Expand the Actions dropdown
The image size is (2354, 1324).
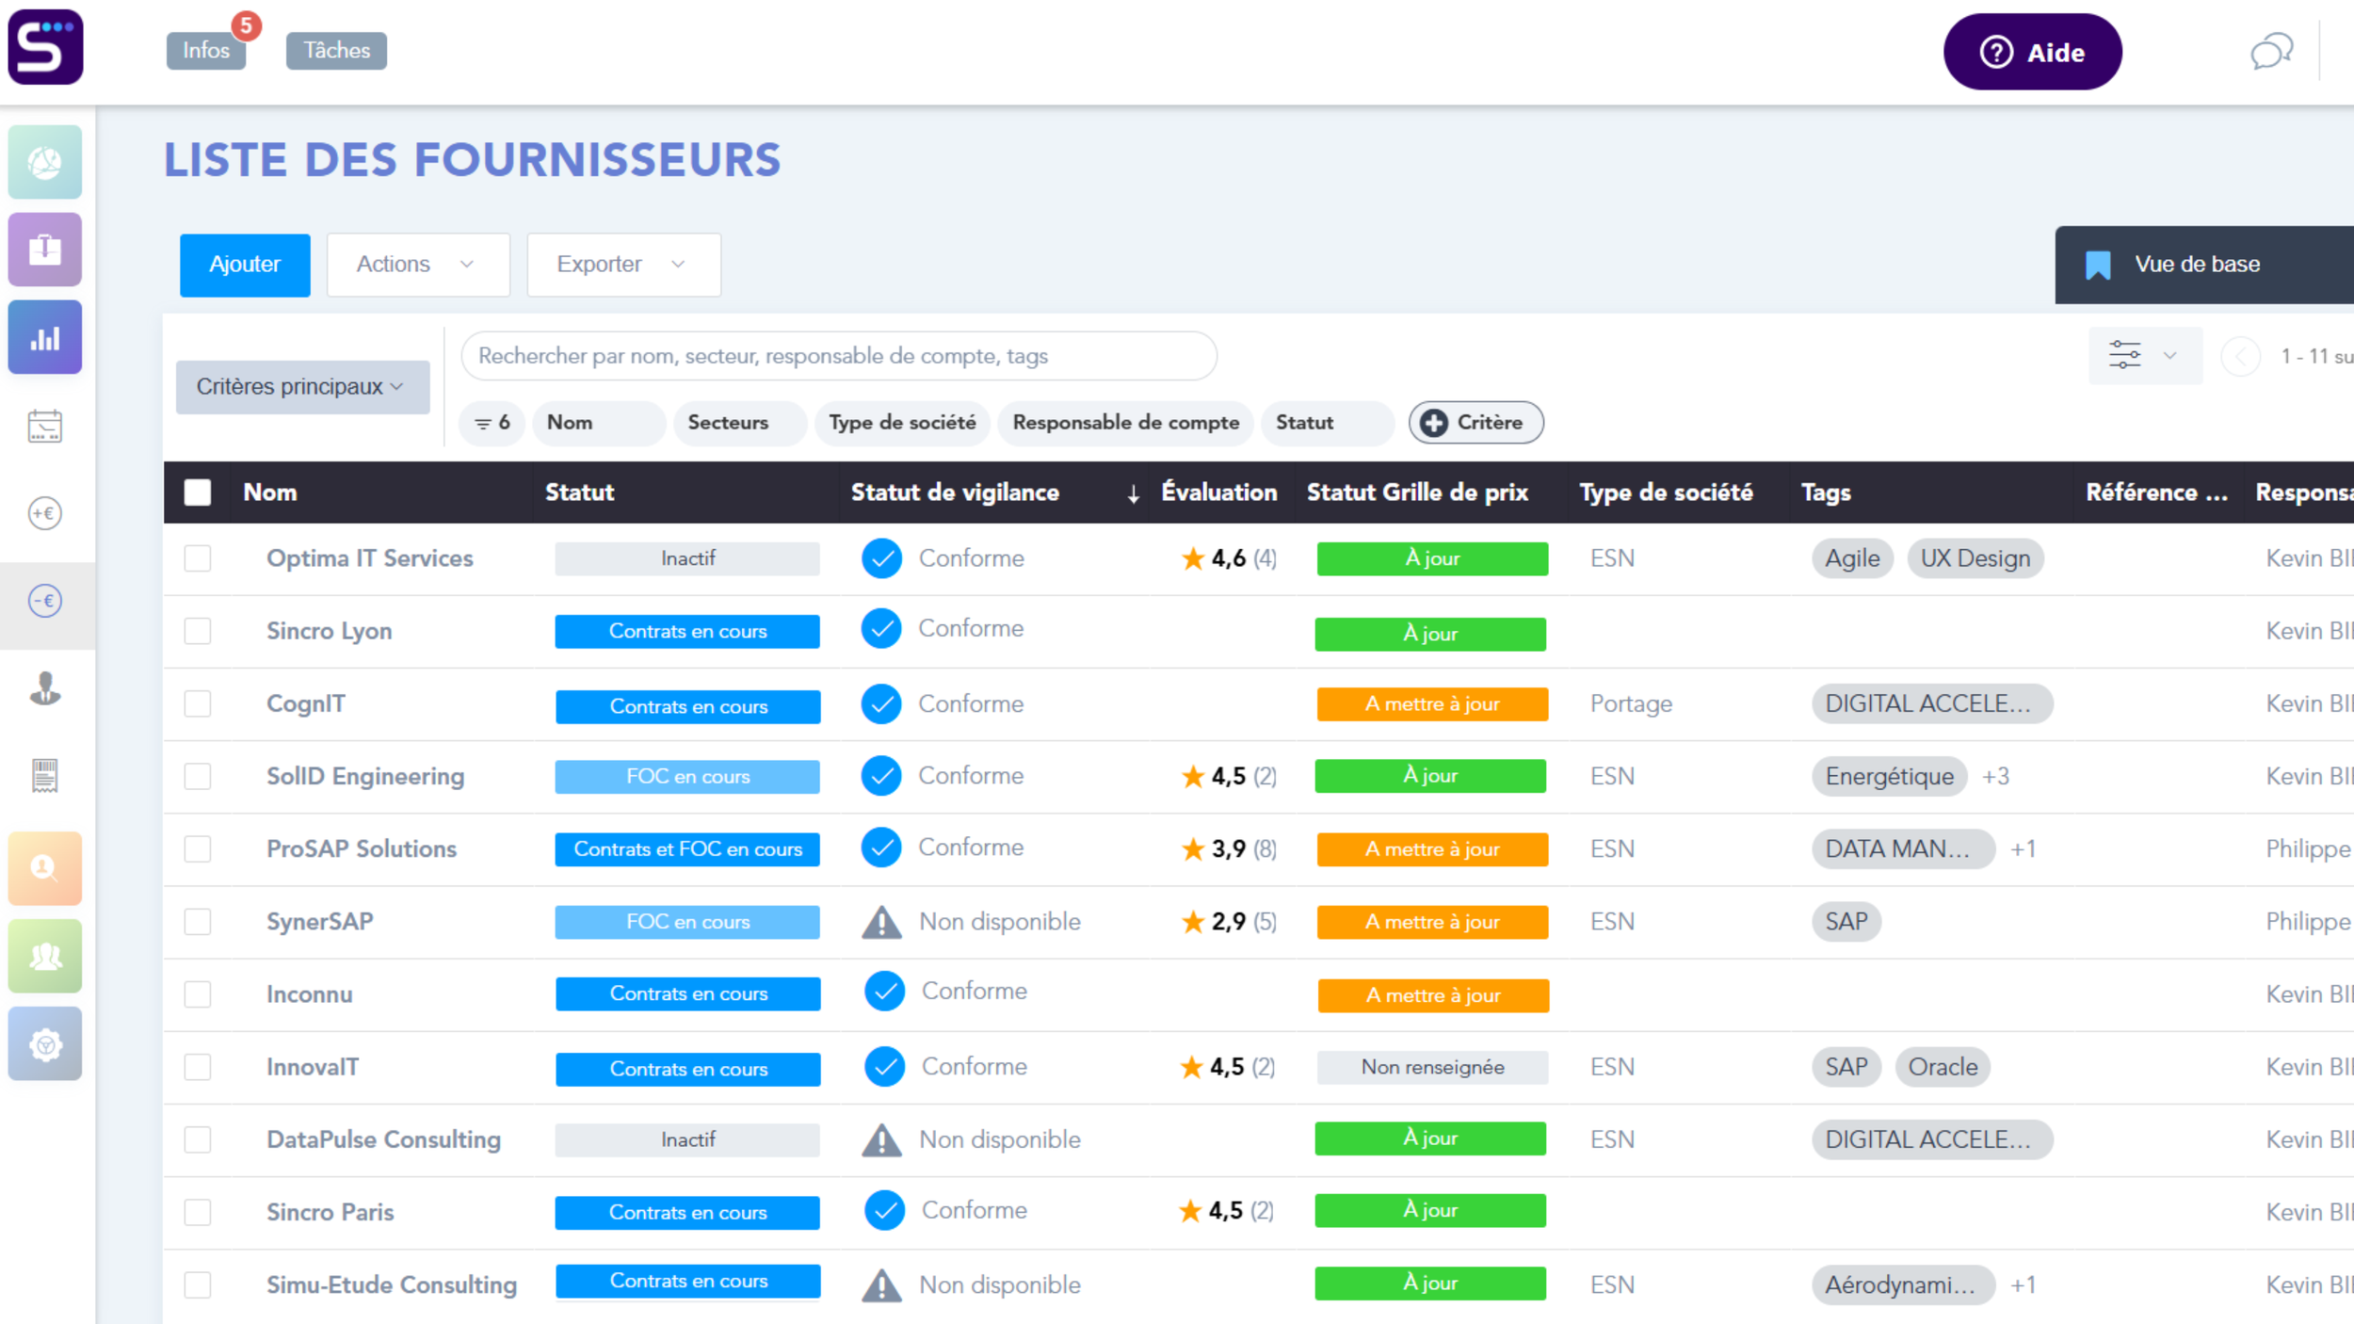pos(417,265)
